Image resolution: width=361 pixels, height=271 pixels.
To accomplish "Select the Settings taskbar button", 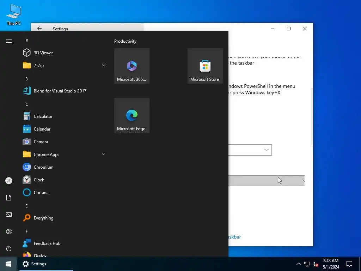I will [46, 264].
